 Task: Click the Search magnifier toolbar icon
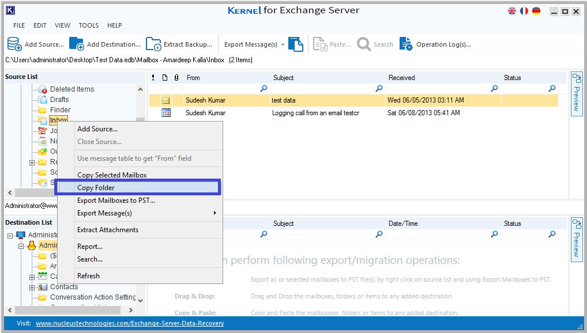[363, 44]
